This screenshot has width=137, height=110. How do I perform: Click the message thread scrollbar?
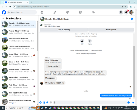(x=134, y=71)
